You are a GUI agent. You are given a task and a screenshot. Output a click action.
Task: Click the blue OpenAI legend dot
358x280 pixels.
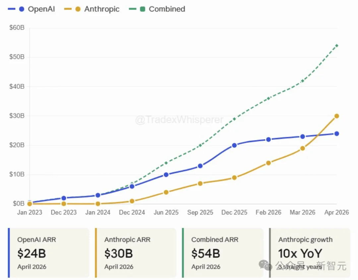click(22, 9)
